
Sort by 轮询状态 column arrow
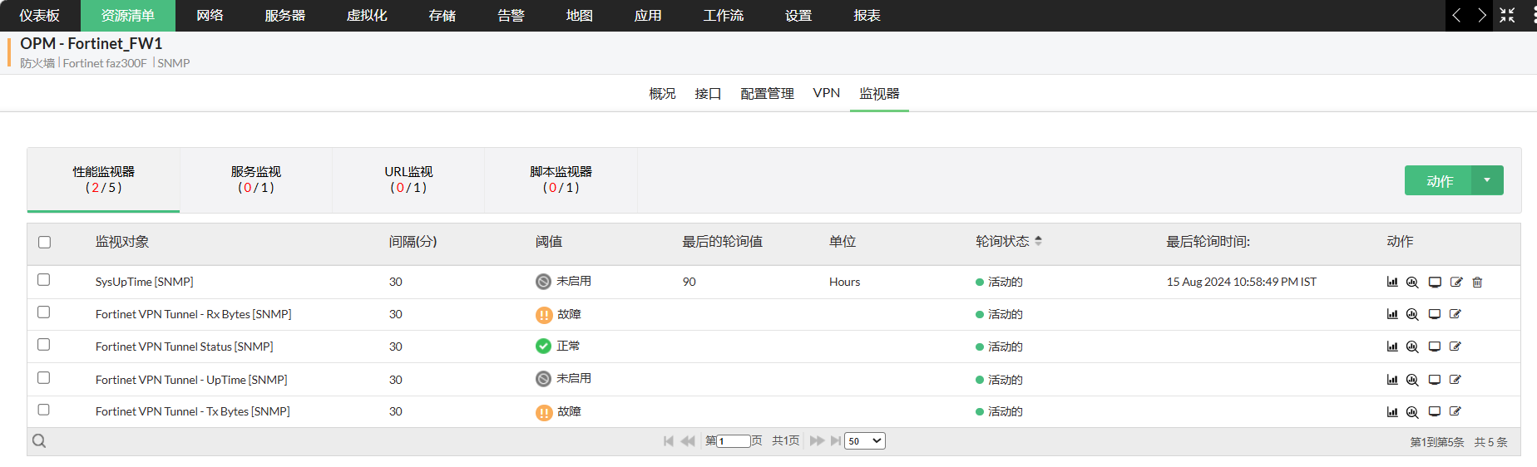pyautogui.click(x=1038, y=241)
